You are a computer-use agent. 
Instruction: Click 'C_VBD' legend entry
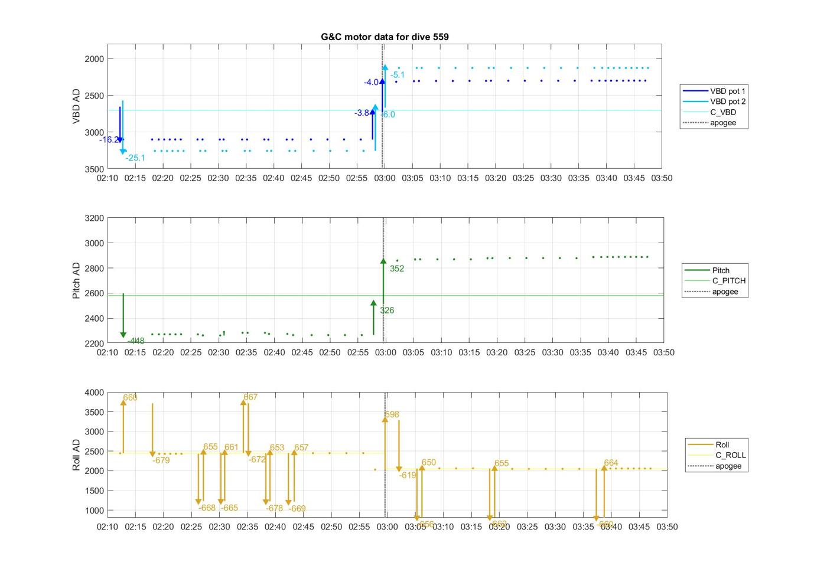[x=709, y=112]
